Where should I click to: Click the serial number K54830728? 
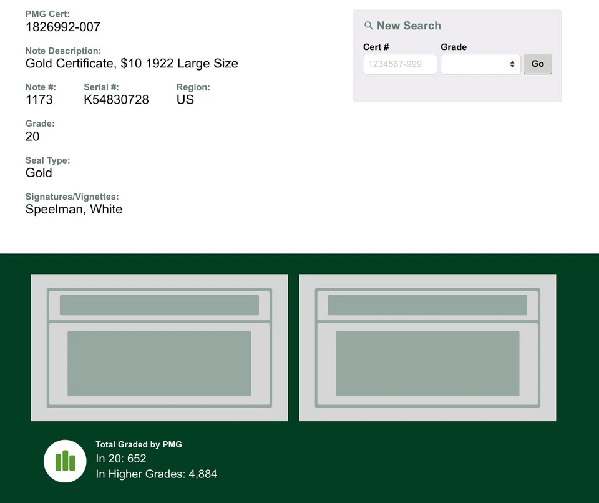tap(116, 100)
